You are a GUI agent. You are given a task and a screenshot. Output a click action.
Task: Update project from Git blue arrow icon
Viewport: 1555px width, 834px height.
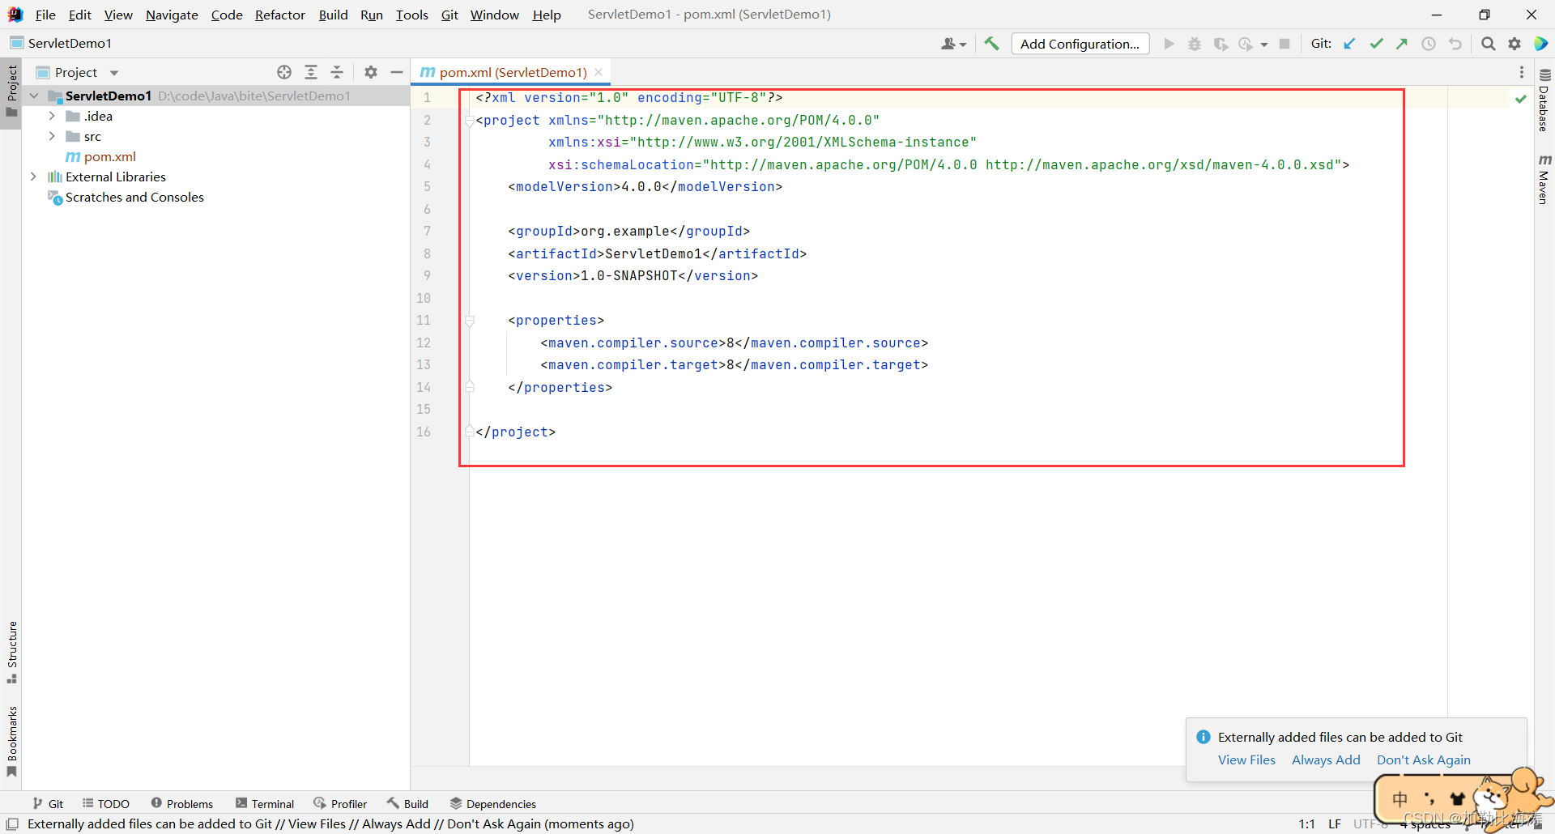coord(1349,44)
